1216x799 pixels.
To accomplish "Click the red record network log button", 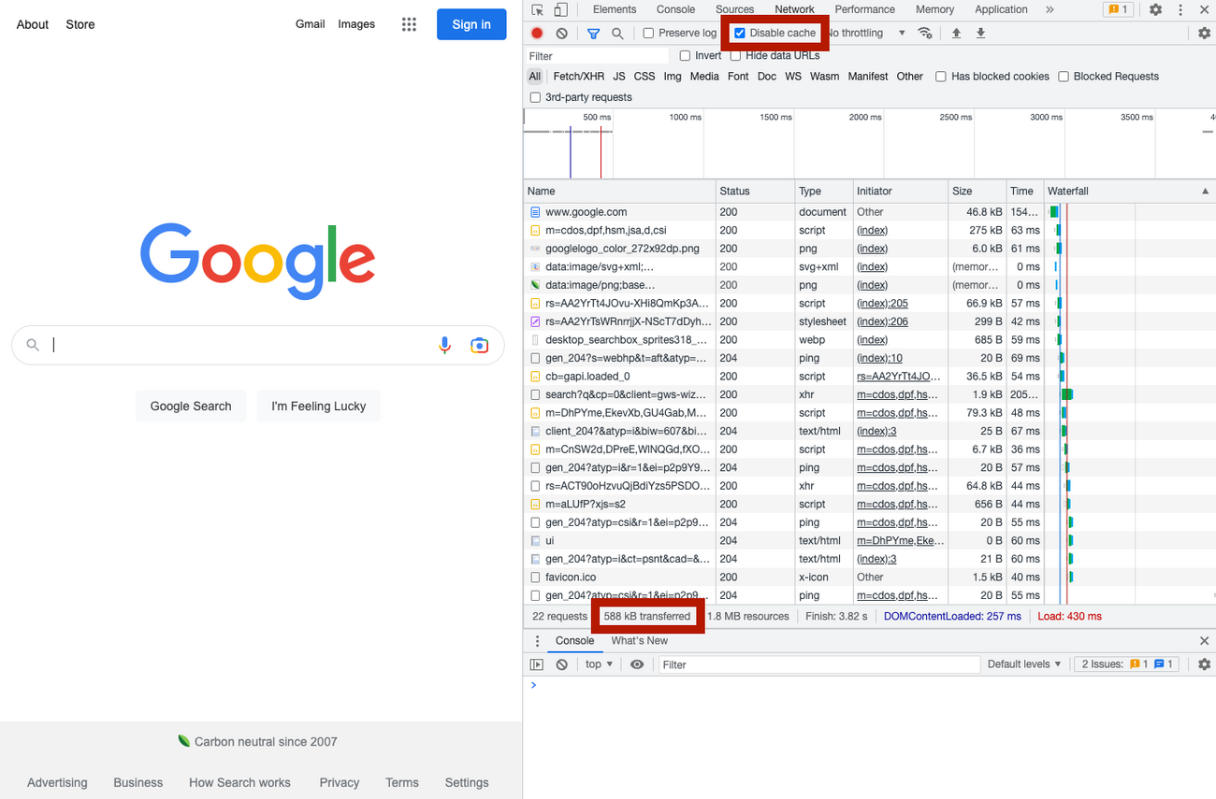I will [x=537, y=33].
